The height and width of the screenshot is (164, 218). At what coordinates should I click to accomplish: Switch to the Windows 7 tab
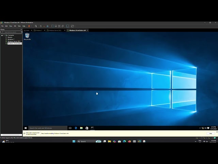tap(38, 30)
